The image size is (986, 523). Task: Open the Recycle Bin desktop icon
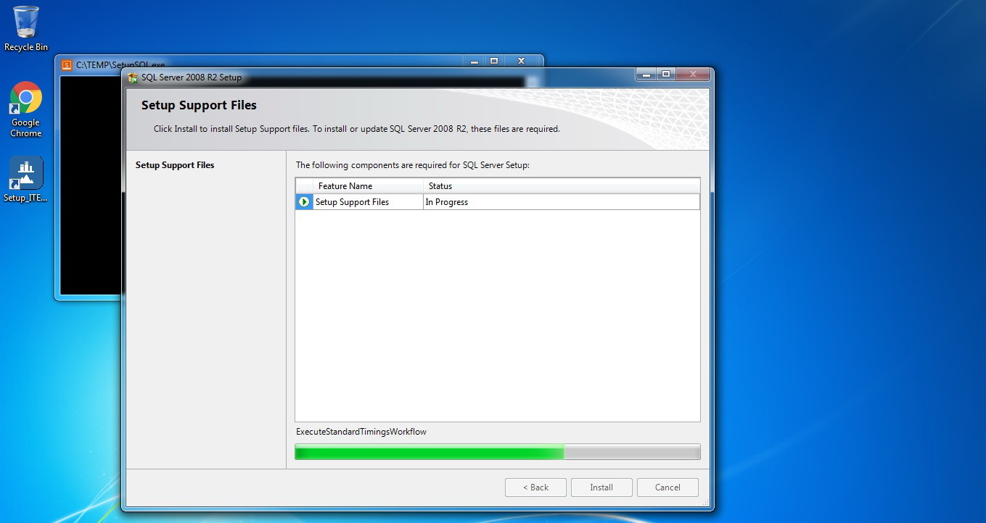[26, 29]
